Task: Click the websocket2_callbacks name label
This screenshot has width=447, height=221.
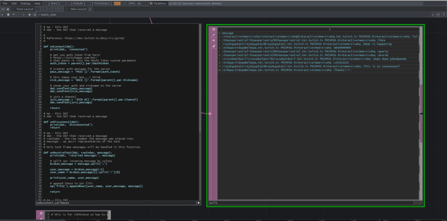Action: 52,203
